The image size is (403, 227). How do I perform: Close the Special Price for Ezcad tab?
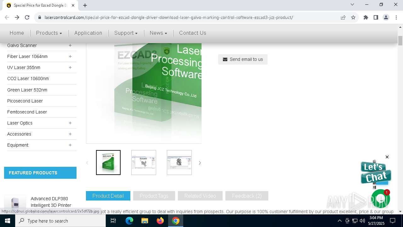(x=73, y=5)
